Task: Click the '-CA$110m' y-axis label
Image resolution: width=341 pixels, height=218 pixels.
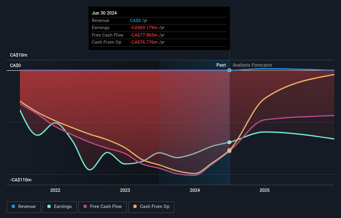Action: [x=21, y=180]
